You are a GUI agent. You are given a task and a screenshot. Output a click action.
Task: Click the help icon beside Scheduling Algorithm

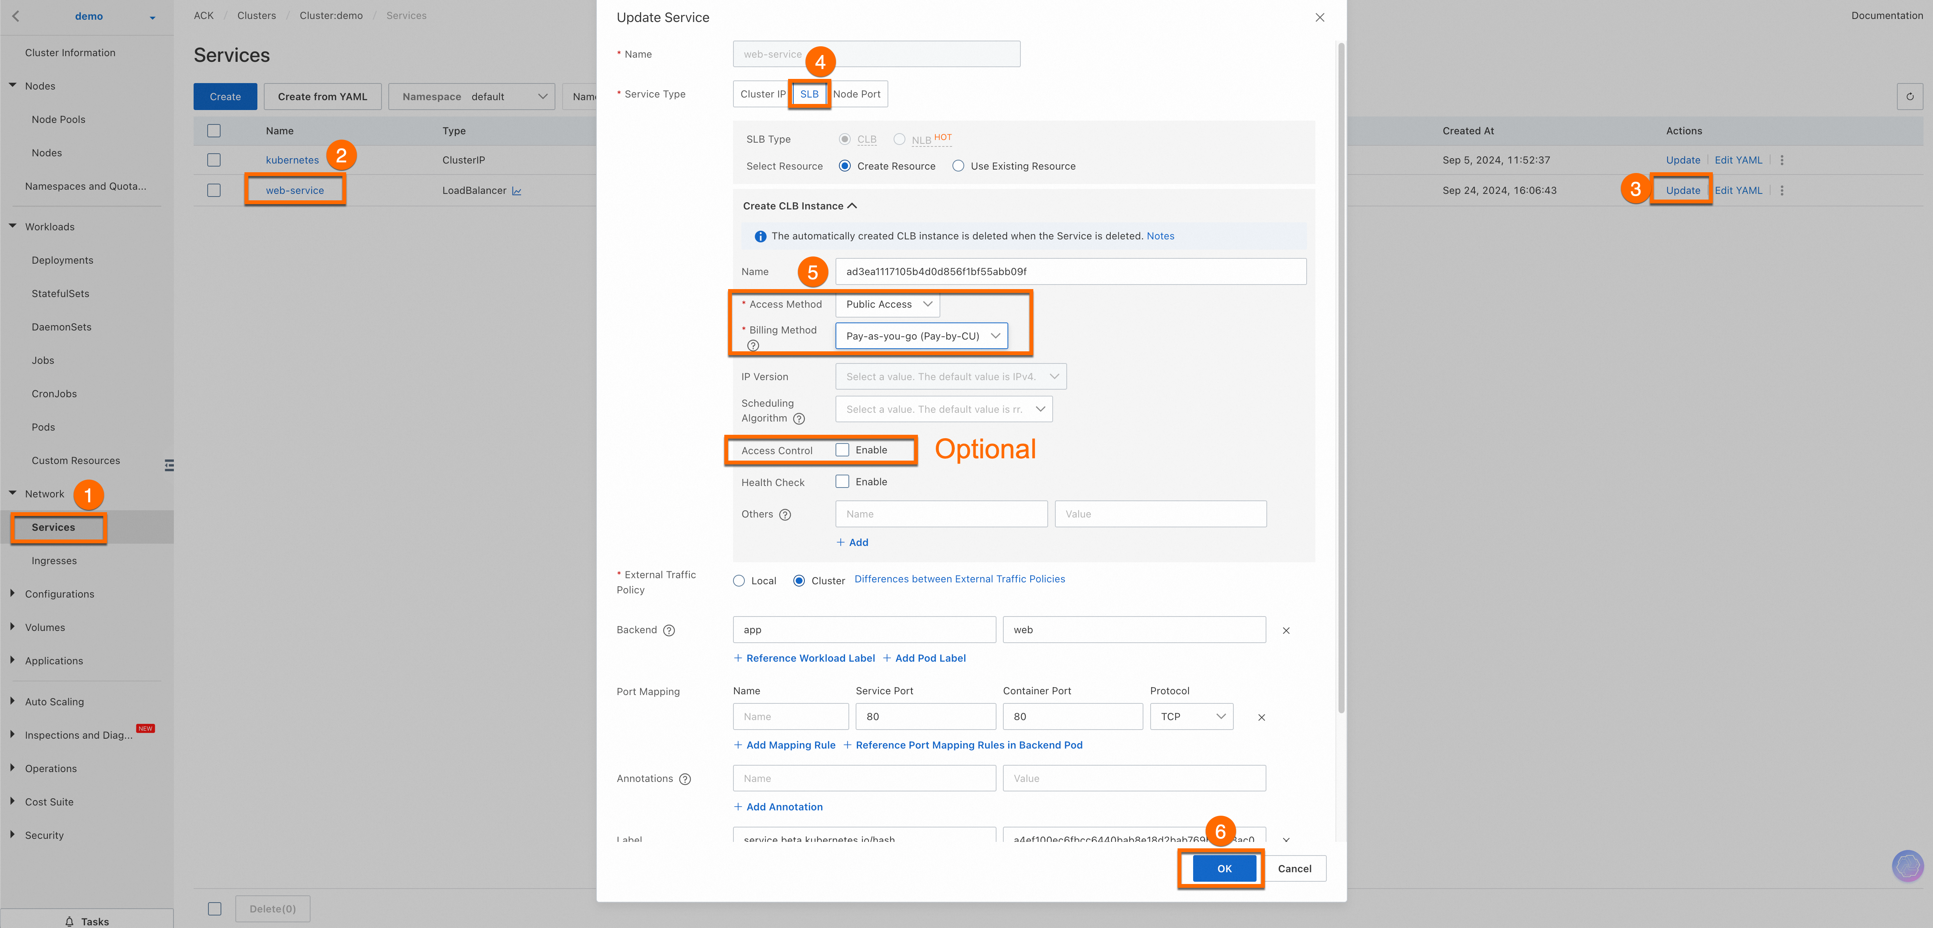click(798, 418)
